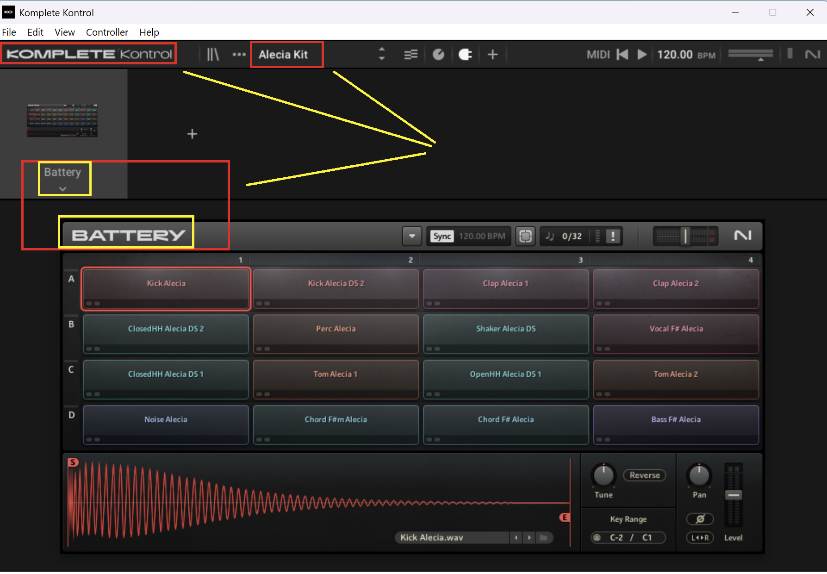Click the voice count note icon
827x574 pixels.
(x=550, y=236)
